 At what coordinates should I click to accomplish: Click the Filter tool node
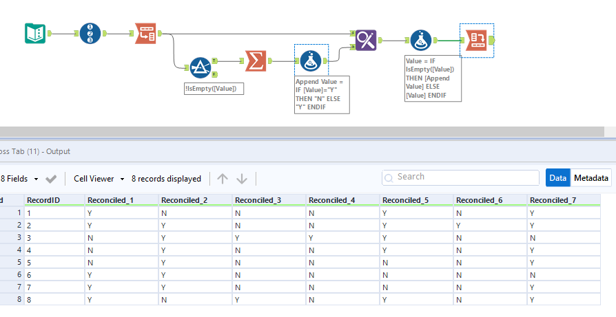(201, 66)
